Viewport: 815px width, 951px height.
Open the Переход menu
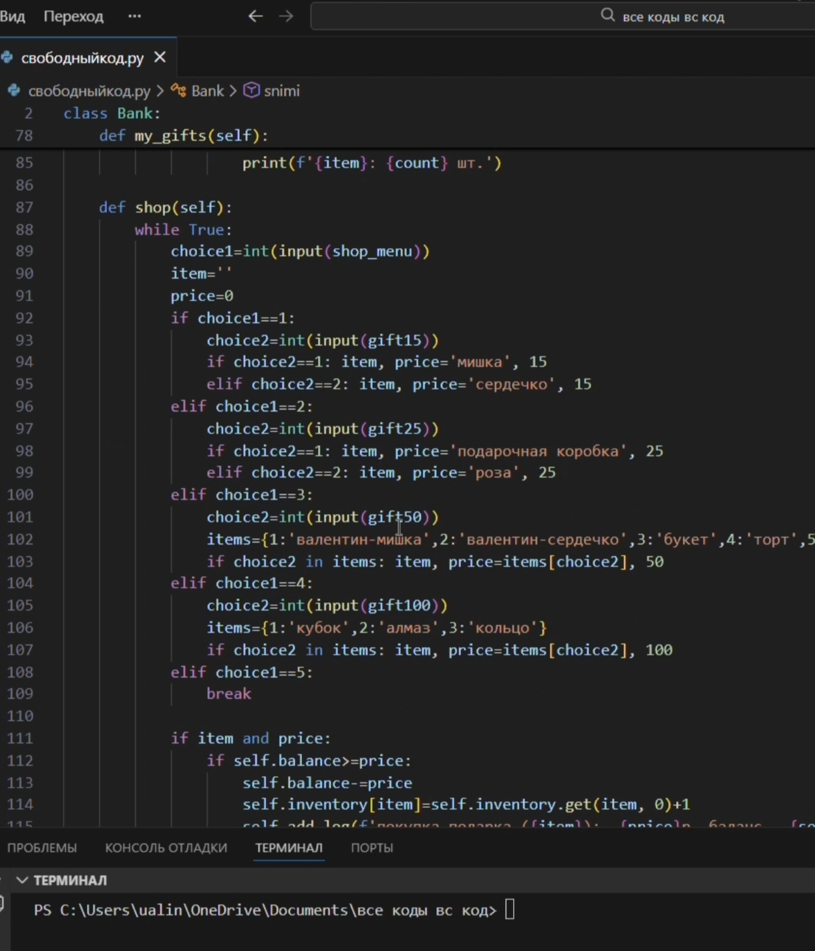pos(73,16)
